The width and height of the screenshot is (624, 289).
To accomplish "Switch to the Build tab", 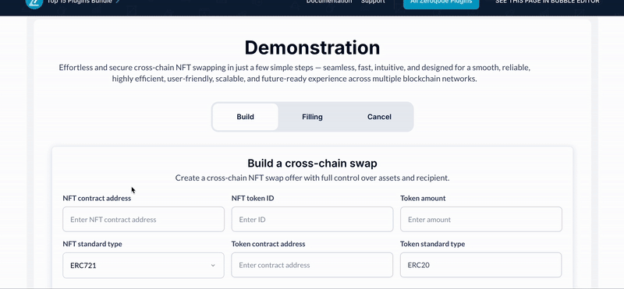I will coord(245,117).
